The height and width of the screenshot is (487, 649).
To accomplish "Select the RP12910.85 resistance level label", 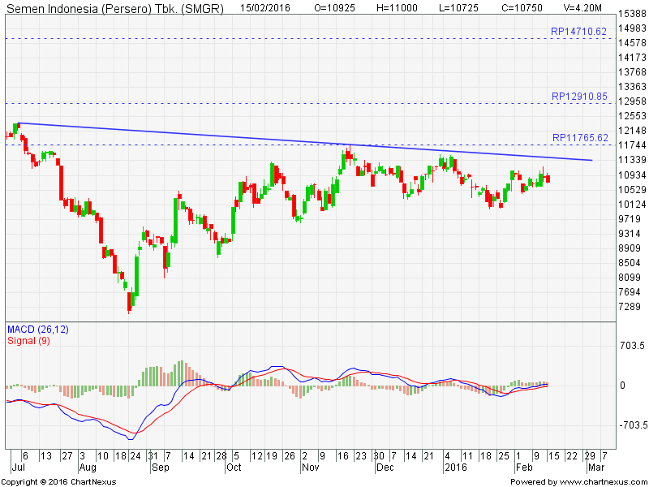I will point(578,96).
